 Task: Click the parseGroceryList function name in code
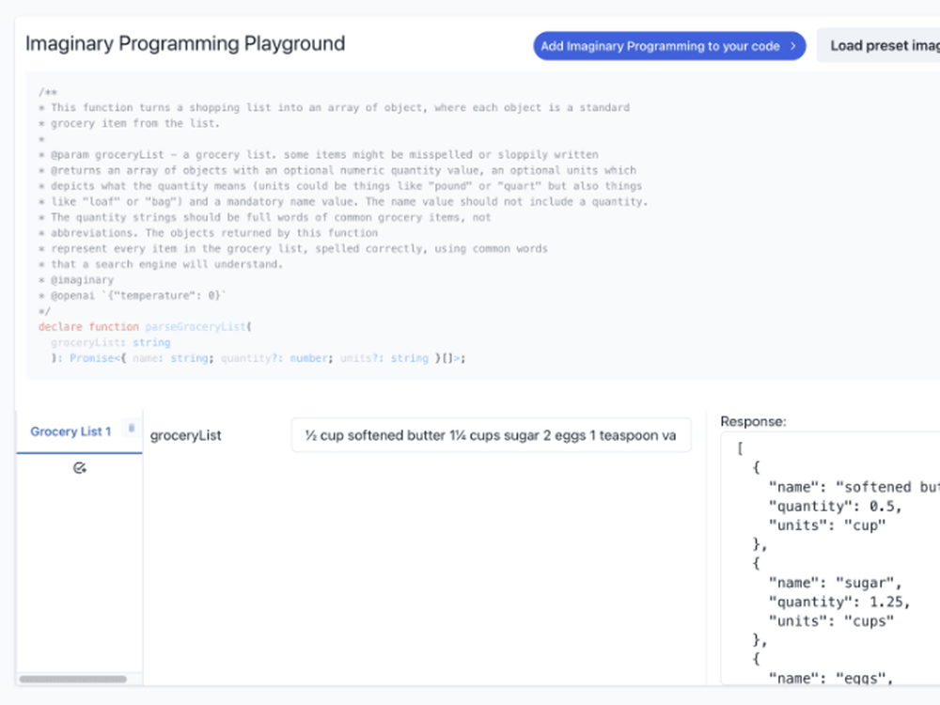click(196, 327)
